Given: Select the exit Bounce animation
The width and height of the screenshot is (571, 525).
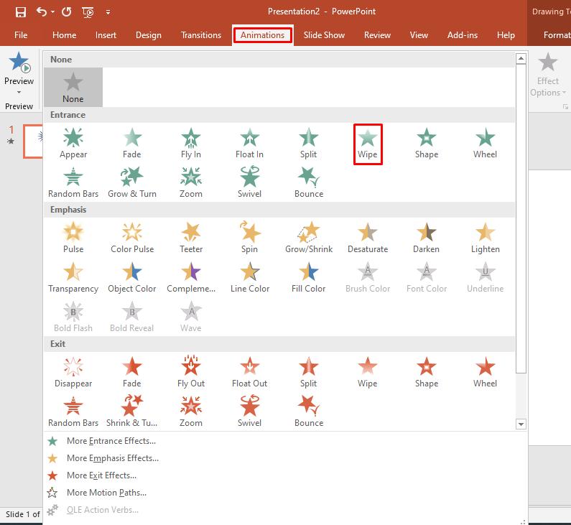Looking at the screenshot, I should (x=308, y=412).
